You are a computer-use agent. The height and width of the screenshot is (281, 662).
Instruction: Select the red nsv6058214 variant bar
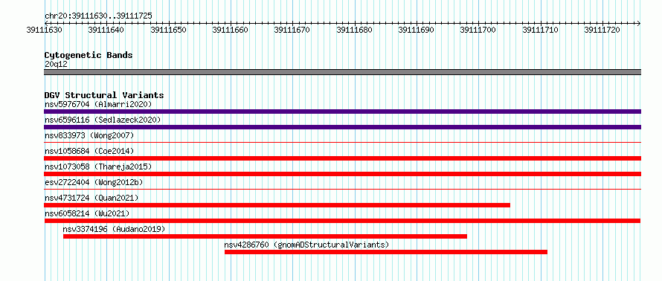pyautogui.click(x=342, y=221)
